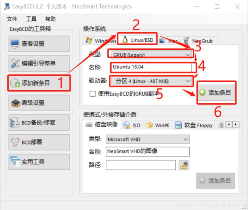Expand the GRUB (Legacy) type dropdown

tap(152, 55)
